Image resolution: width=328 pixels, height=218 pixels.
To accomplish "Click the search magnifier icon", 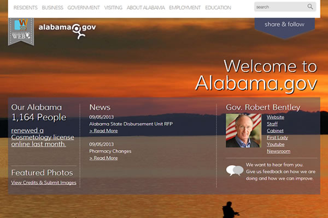I will pos(310,7).
